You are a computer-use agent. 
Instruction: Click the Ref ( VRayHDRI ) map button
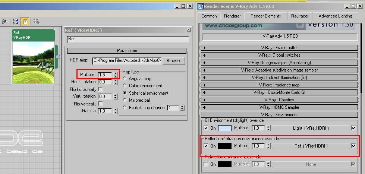311,146
